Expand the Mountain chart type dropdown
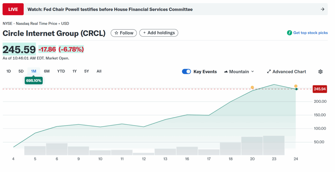Screen dimensions: 335x172 point(239,72)
